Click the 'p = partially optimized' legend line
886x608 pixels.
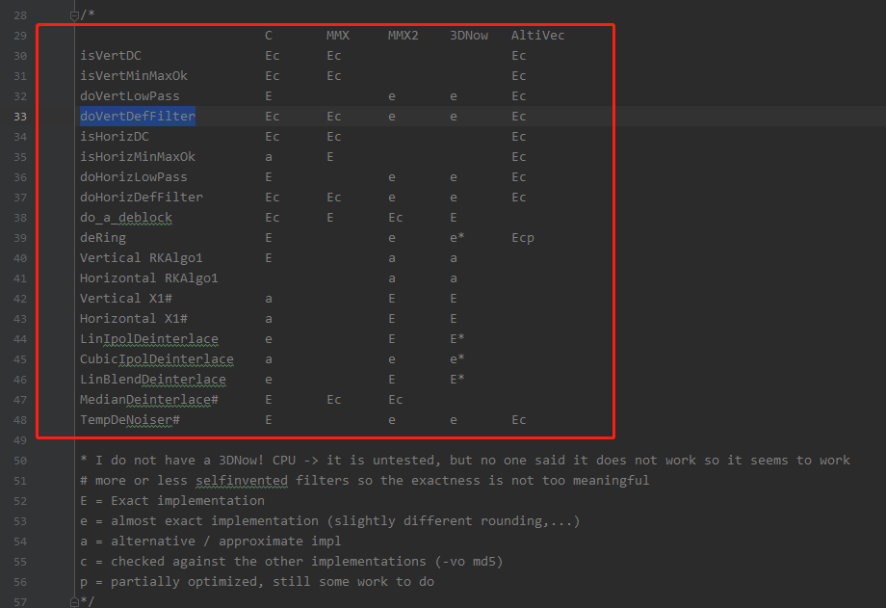(x=257, y=581)
